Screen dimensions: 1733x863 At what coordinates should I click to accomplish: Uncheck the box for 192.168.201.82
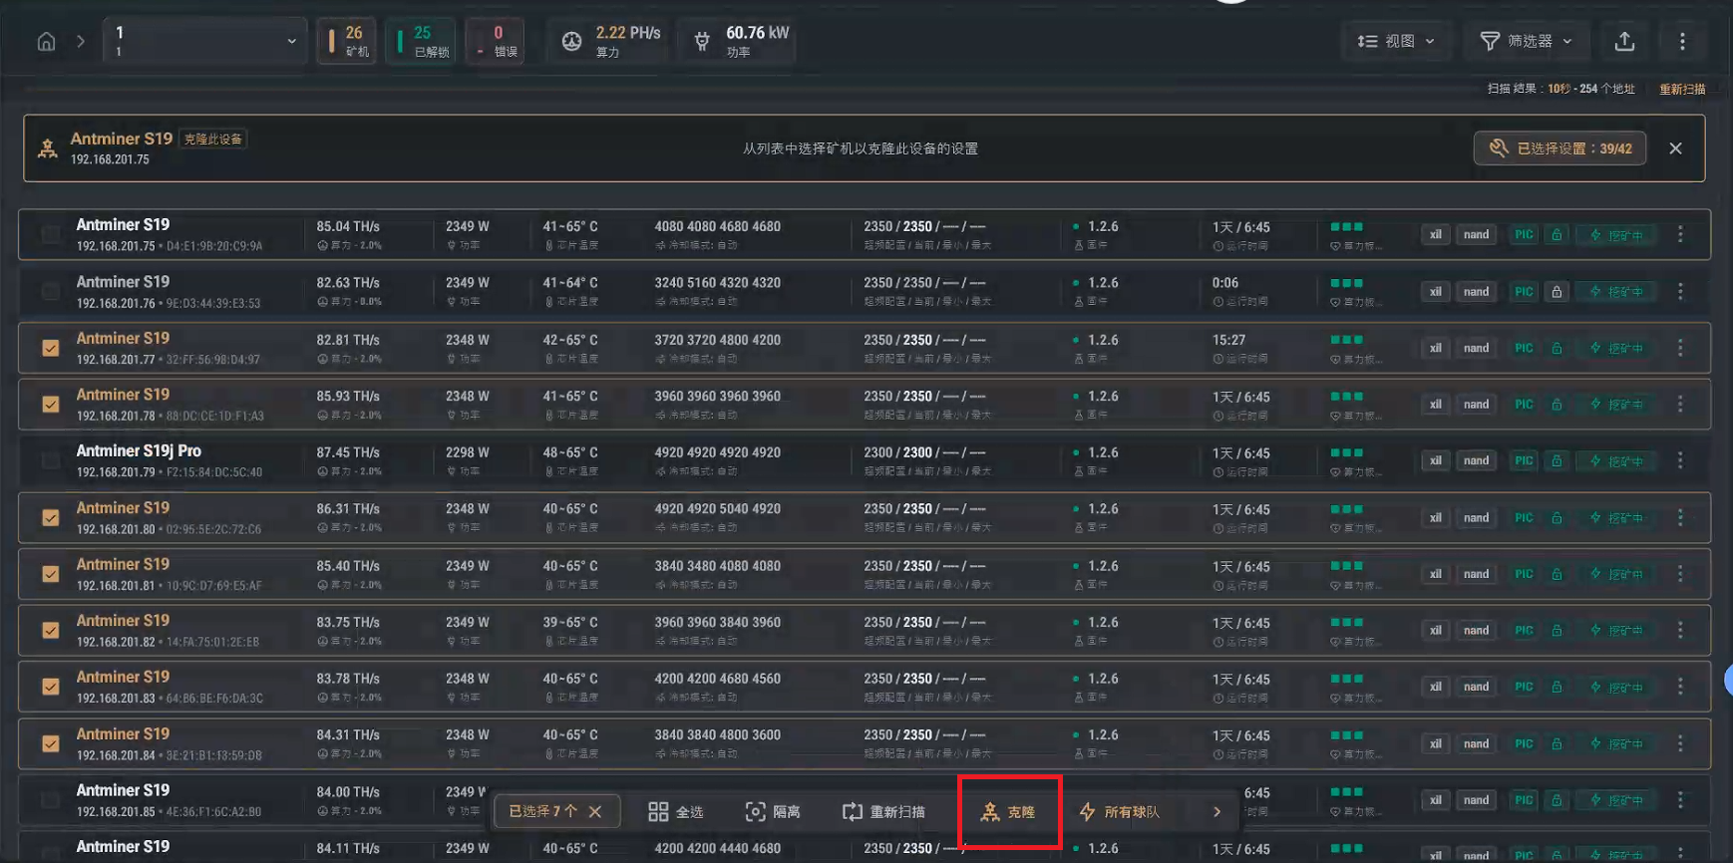click(51, 630)
